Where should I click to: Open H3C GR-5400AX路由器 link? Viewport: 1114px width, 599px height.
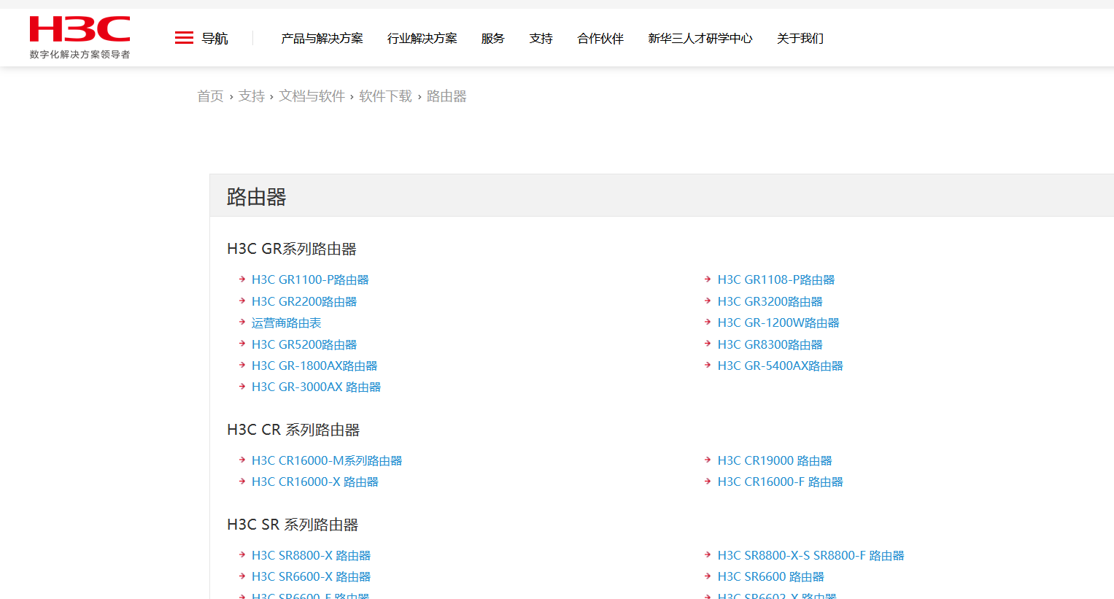[x=781, y=366]
